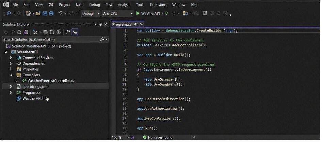Click the Open File folder icon
Image resolution: width=322 pixels, height=142 pixels.
click(x=38, y=13)
